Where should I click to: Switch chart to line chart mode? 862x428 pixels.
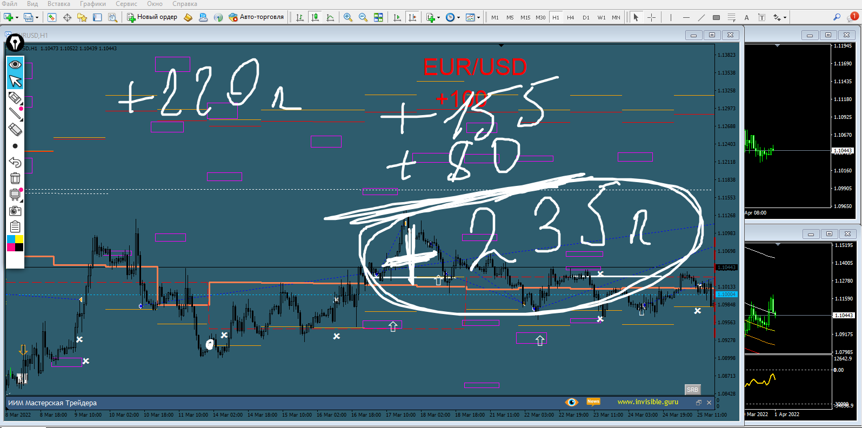(x=330, y=17)
